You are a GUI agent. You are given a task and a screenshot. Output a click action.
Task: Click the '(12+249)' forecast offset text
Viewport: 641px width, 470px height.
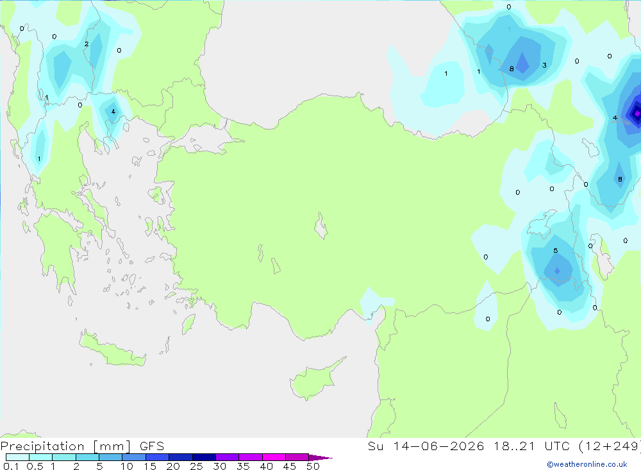609,446
